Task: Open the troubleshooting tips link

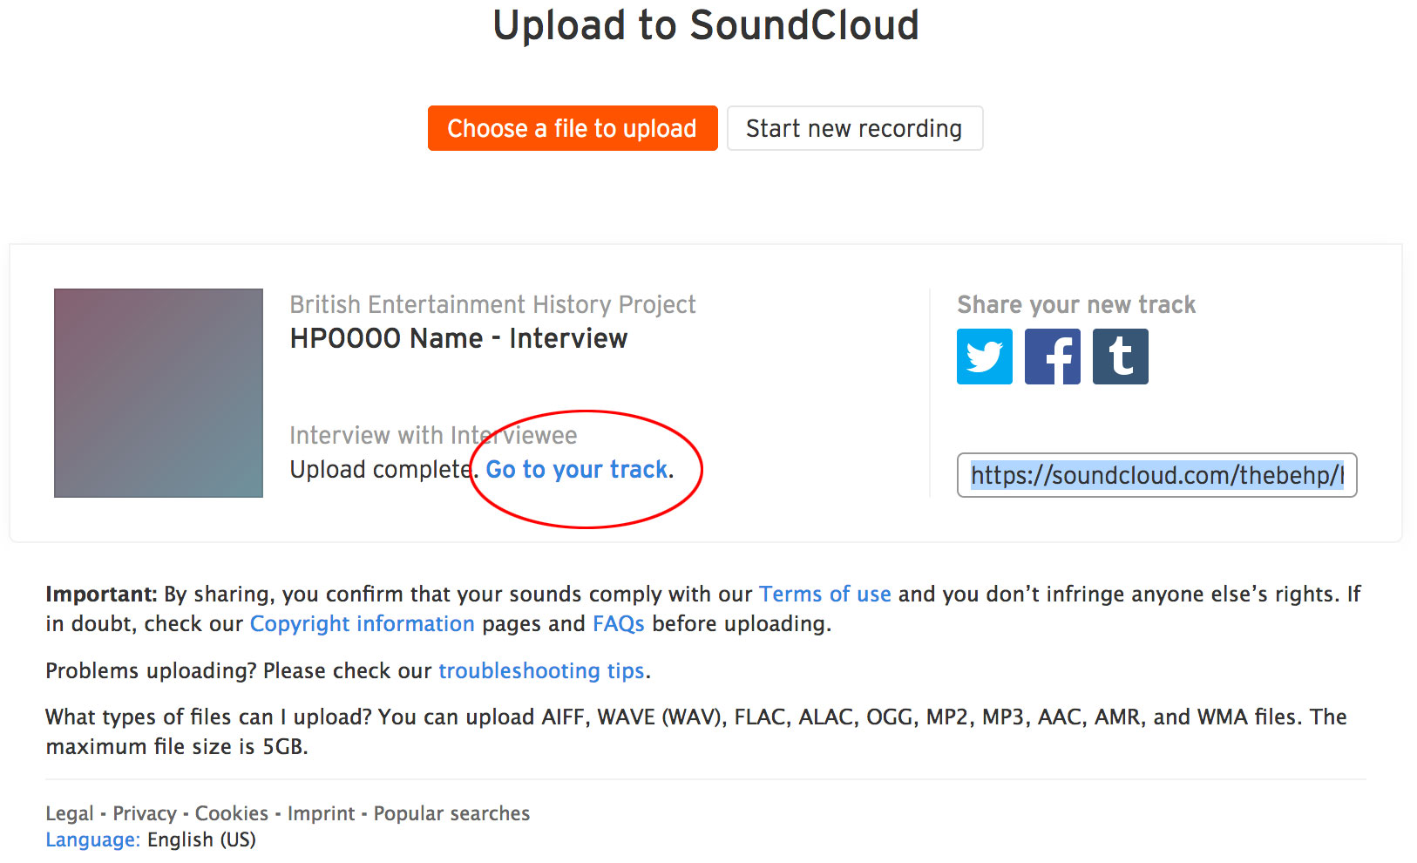Action: (541, 670)
